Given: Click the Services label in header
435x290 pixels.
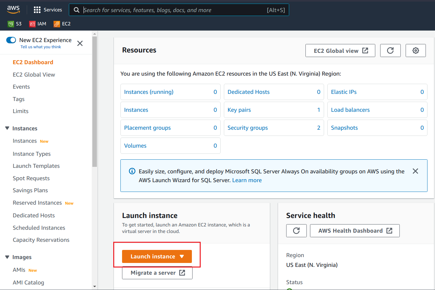Looking at the screenshot, I should [x=53, y=10].
